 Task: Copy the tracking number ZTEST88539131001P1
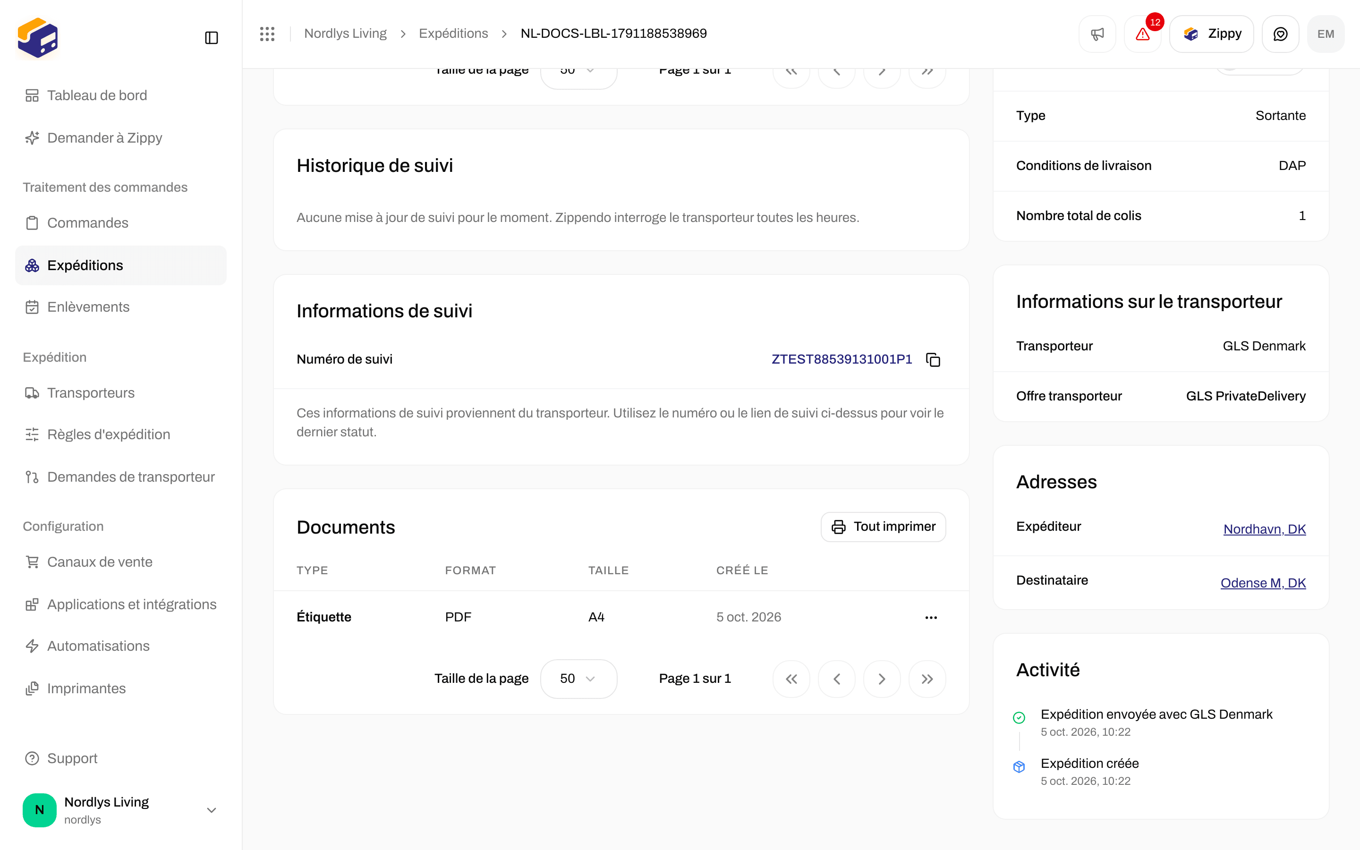click(933, 359)
